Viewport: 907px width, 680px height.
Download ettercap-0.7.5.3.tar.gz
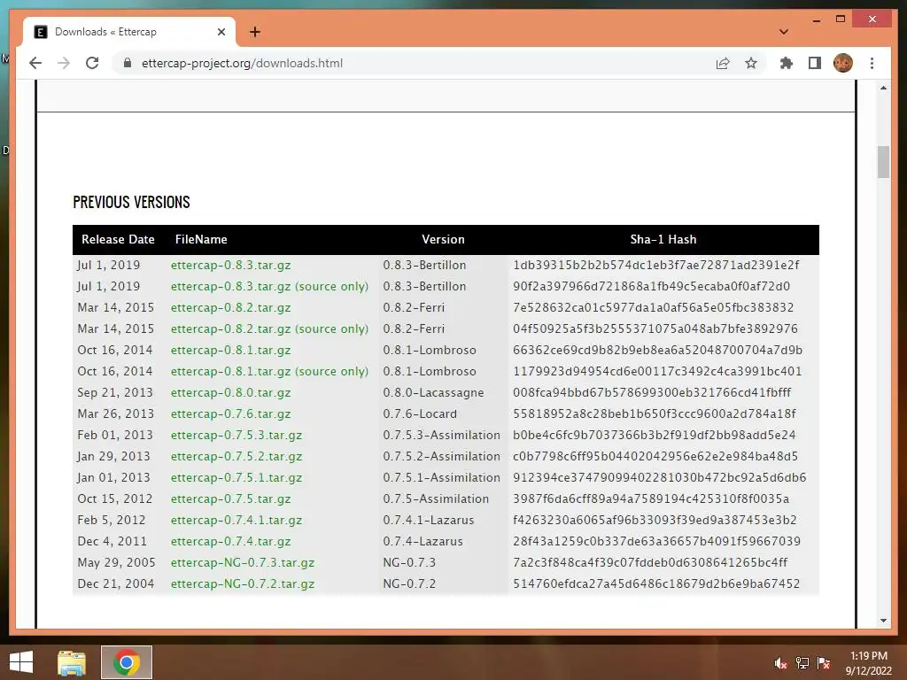click(x=236, y=435)
